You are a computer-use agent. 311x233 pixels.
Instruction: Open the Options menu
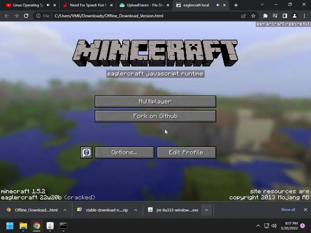click(x=124, y=153)
